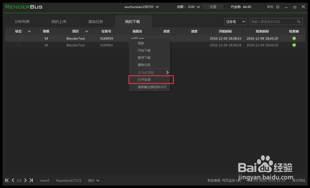Click level M in the 5169959 row

[46, 38]
